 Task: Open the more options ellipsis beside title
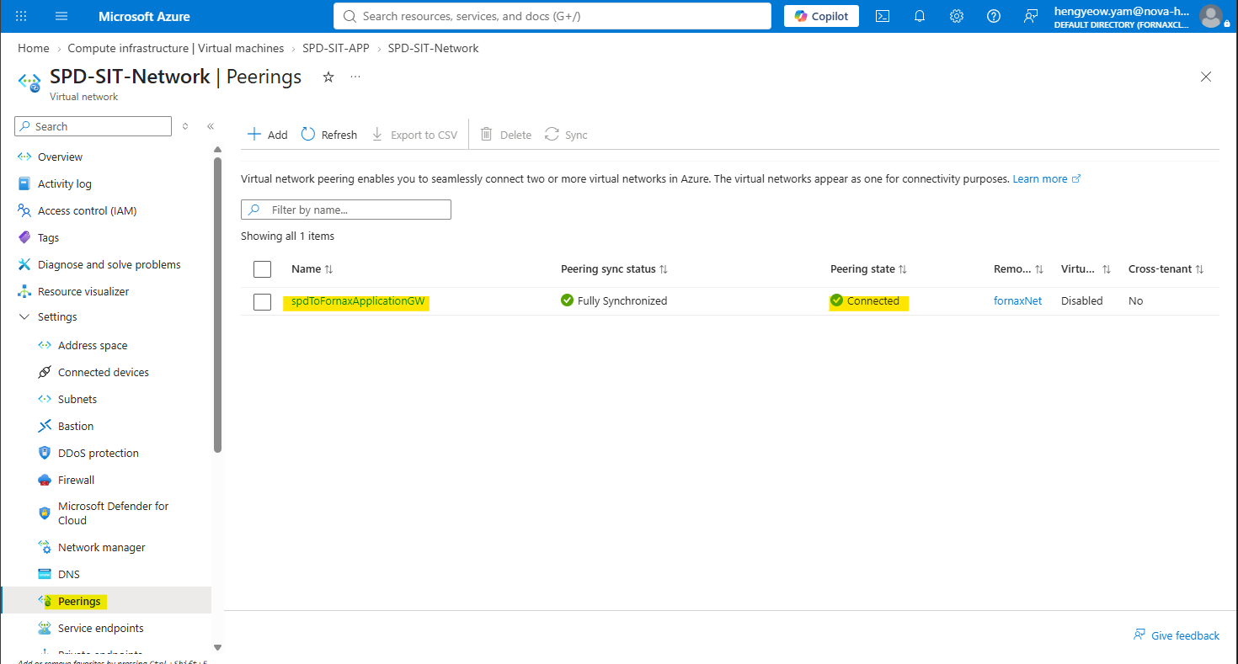pyautogui.click(x=355, y=77)
